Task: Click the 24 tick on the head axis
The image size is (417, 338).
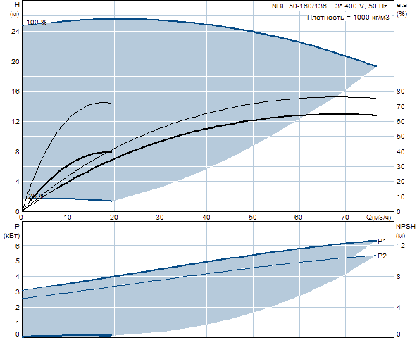Action: point(15,32)
